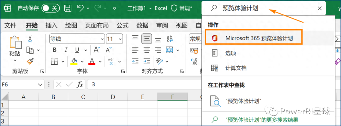Toggle Underline formatting
The image size is (341, 126).
[x=77, y=50]
